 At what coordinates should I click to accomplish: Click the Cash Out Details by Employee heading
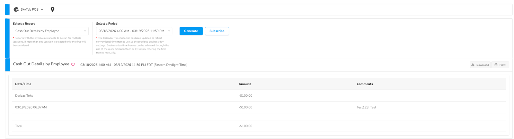coord(41,64)
